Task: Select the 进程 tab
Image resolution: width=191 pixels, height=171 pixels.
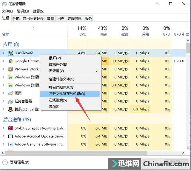Action: (6, 18)
